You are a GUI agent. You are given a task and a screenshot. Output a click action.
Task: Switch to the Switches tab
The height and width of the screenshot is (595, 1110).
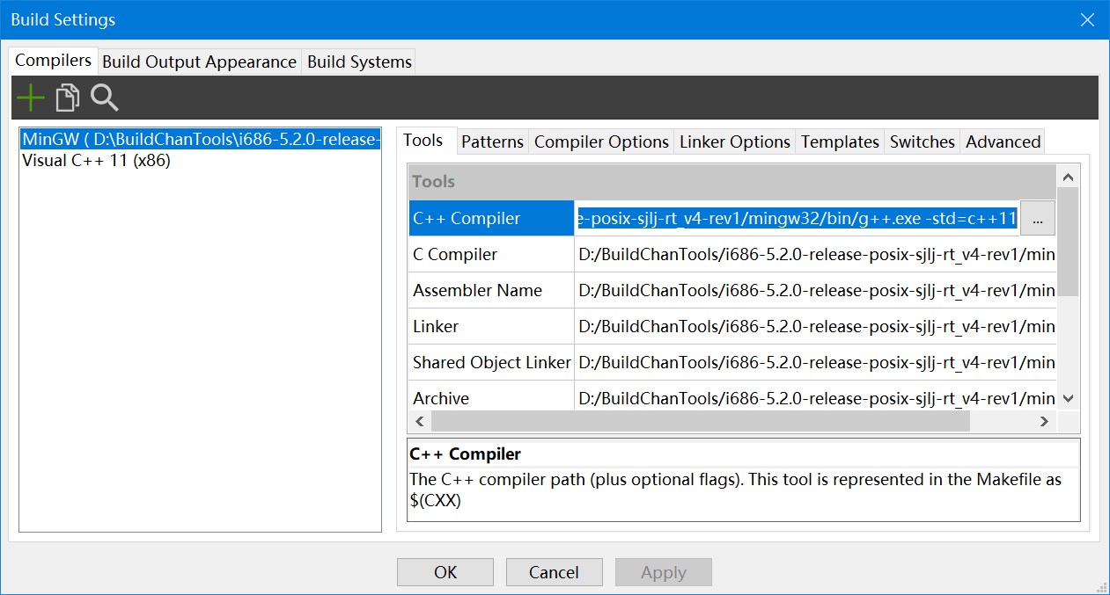(x=922, y=141)
